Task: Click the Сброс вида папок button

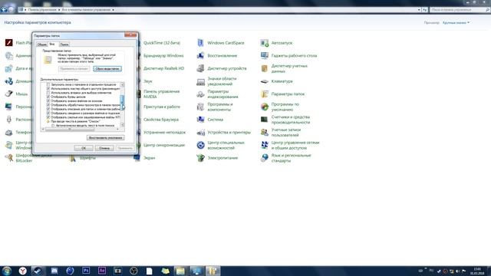Action: 107,69
